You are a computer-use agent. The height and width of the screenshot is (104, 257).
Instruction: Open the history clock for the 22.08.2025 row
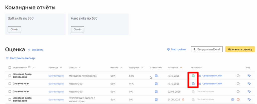pos(238,92)
